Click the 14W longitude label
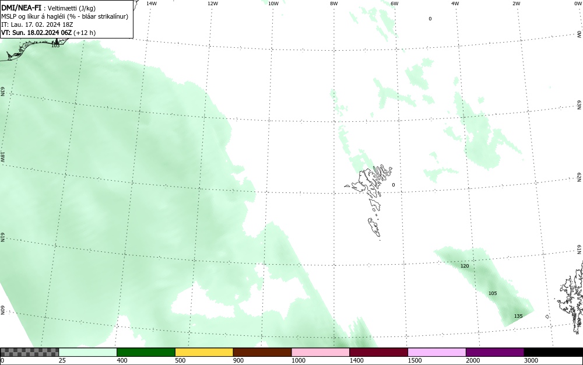Viewport: 583px width, 365px height. (x=152, y=3)
